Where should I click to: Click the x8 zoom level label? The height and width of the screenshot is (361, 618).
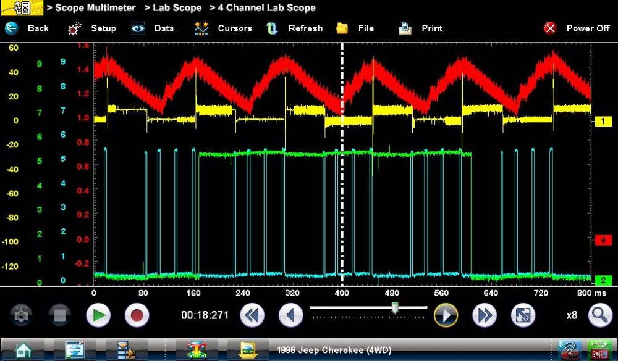click(x=572, y=315)
